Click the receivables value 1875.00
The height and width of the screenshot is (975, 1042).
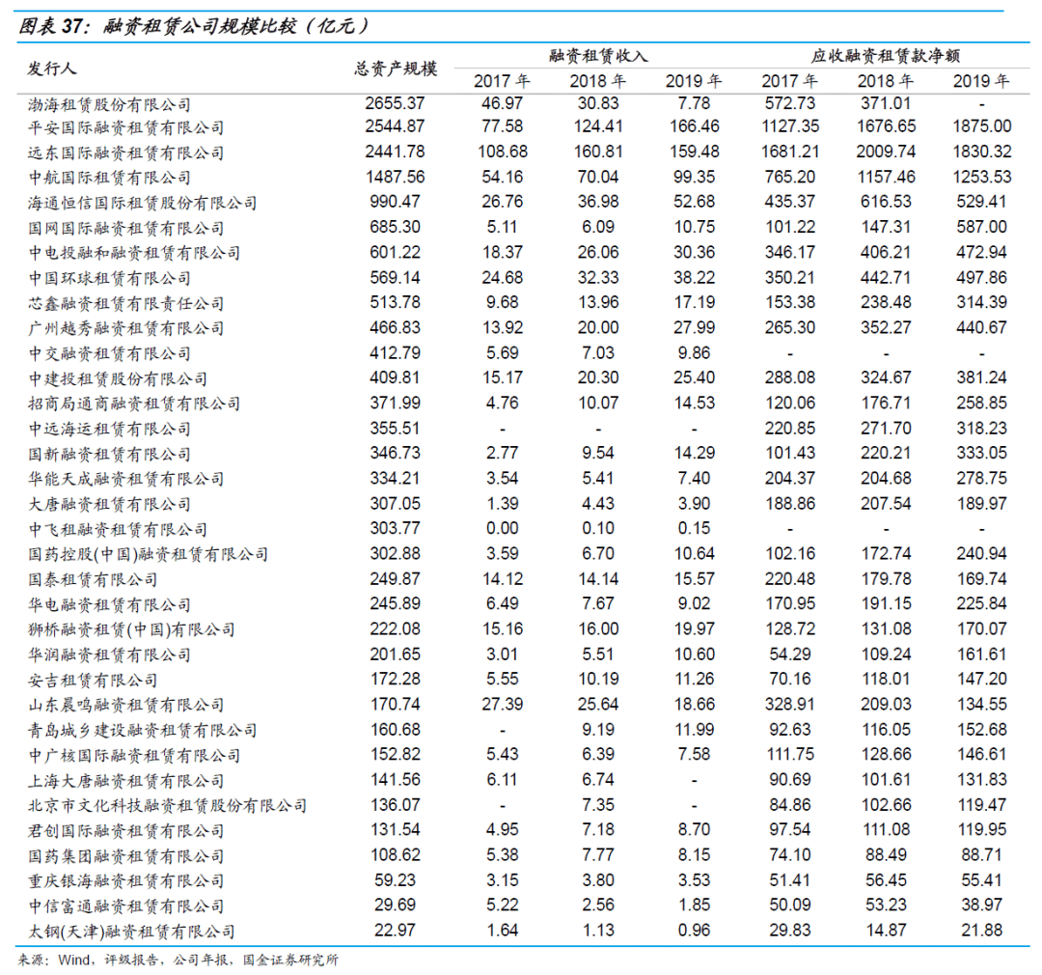(x=981, y=125)
